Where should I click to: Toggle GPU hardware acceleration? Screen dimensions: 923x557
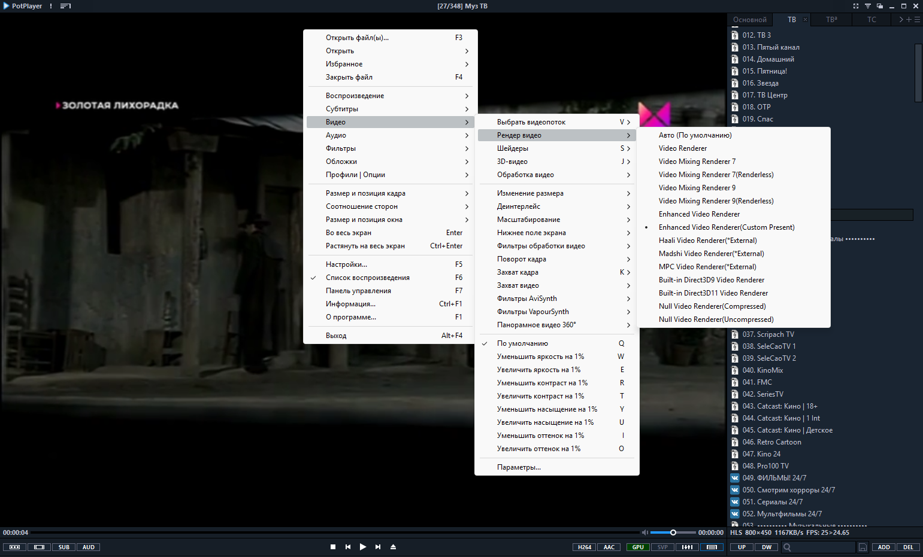coord(638,547)
